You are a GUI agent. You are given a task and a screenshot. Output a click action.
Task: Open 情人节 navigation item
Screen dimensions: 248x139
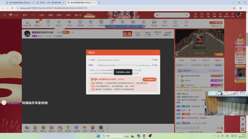pyautogui.click(x=78, y=15)
